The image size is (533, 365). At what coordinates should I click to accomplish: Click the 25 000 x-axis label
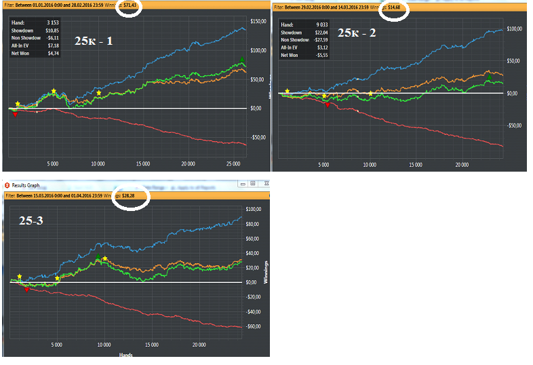[x=233, y=164]
